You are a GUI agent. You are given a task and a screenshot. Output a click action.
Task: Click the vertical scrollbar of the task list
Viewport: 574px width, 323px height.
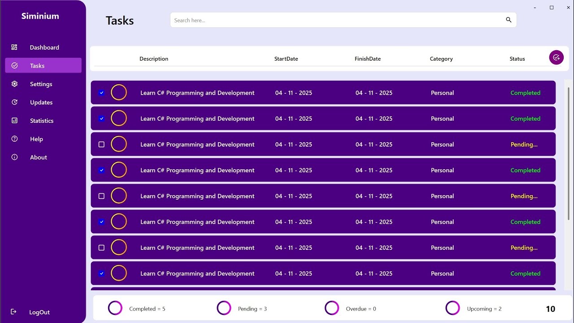click(569, 153)
